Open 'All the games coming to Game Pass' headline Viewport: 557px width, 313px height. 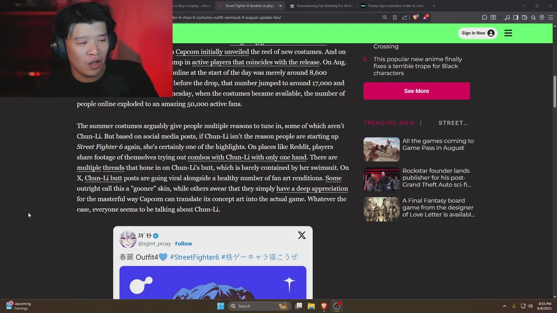[x=438, y=144]
